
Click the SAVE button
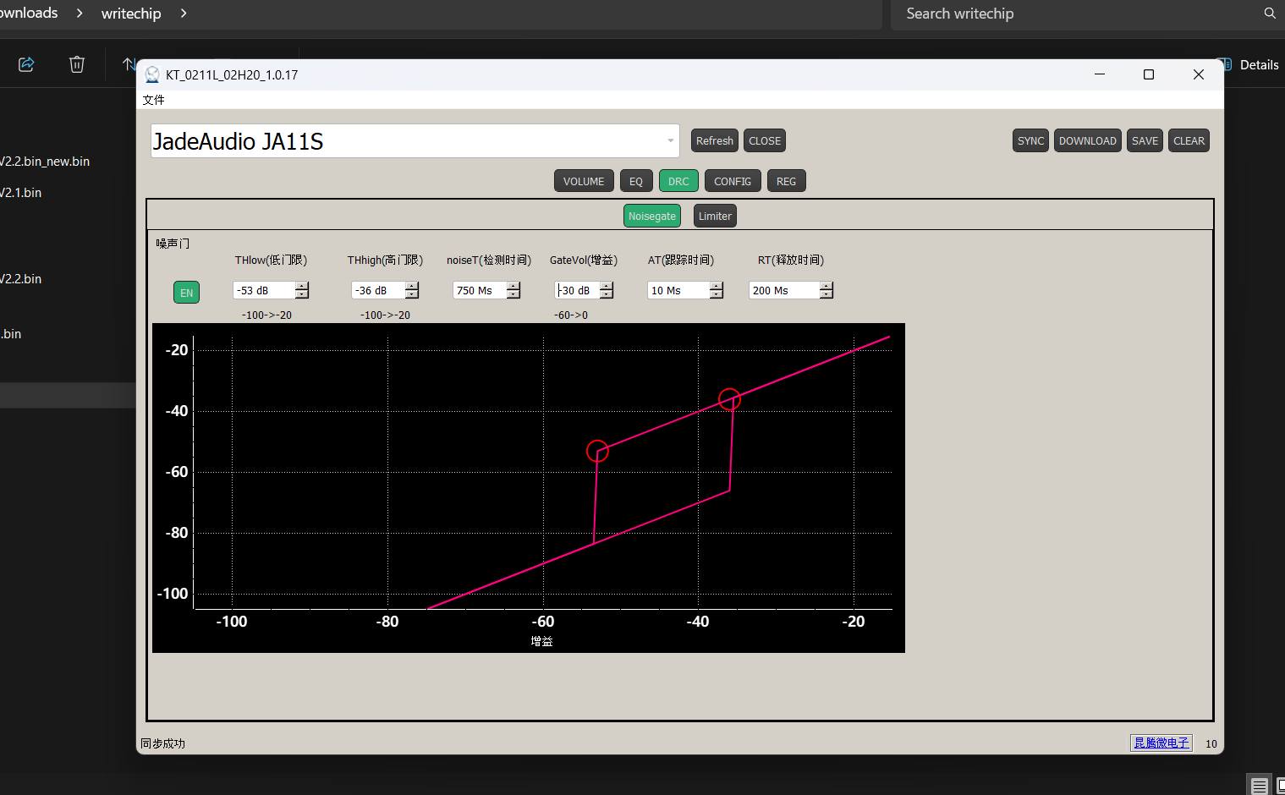click(x=1145, y=140)
